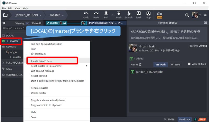
Task: Select the master branch under origin
Action: click(x=17, y=57)
